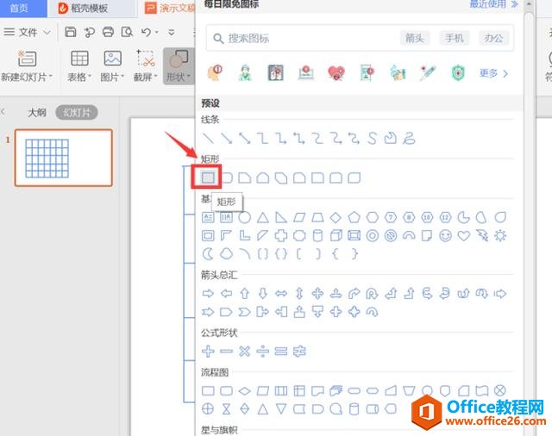This screenshot has width=552, height=436.
Task: Open the 形状 shapes dropdown
Action: [x=179, y=65]
